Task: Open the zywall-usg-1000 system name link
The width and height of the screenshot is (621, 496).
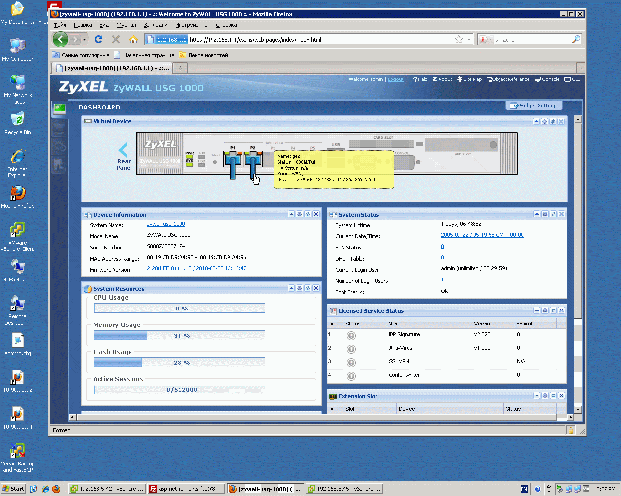Action: click(x=166, y=224)
